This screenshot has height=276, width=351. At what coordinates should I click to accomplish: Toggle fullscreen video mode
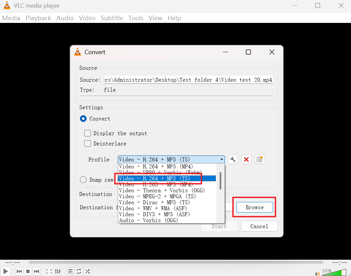tap(49, 272)
